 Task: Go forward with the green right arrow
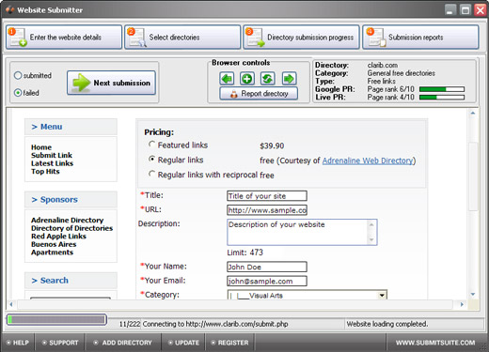point(289,79)
